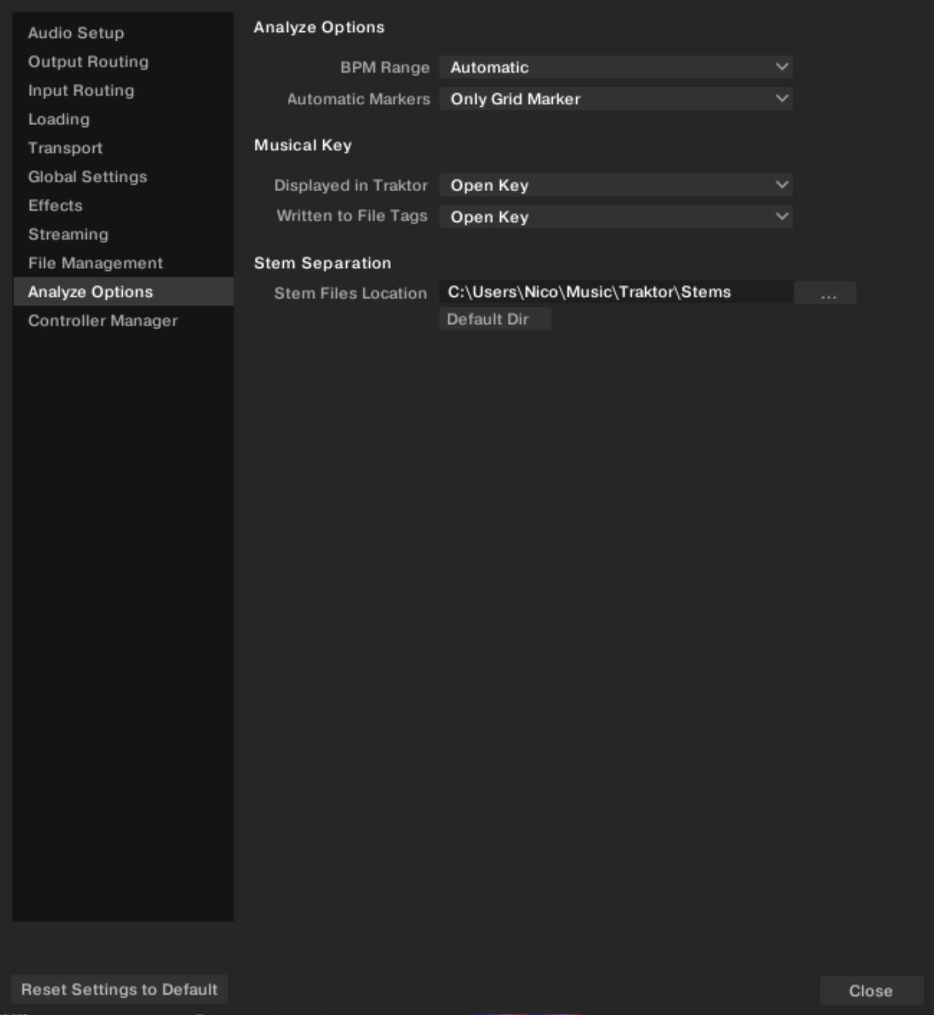Click the Stem Files Location path field
The image size is (934, 1015).
[x=616, y=292]
